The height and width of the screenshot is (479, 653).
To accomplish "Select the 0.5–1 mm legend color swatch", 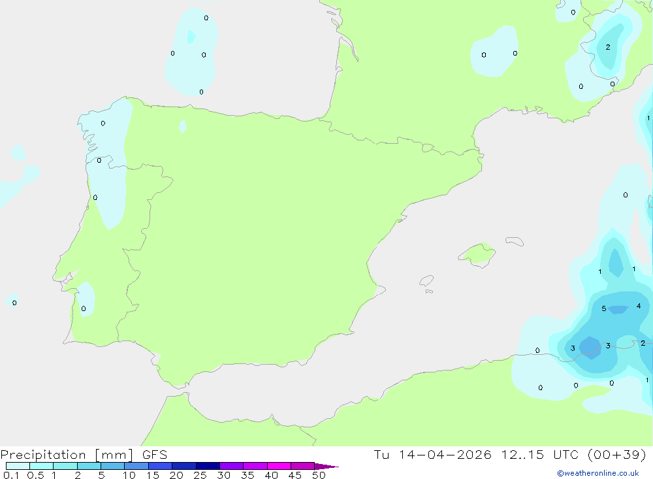I will point(41,466).
